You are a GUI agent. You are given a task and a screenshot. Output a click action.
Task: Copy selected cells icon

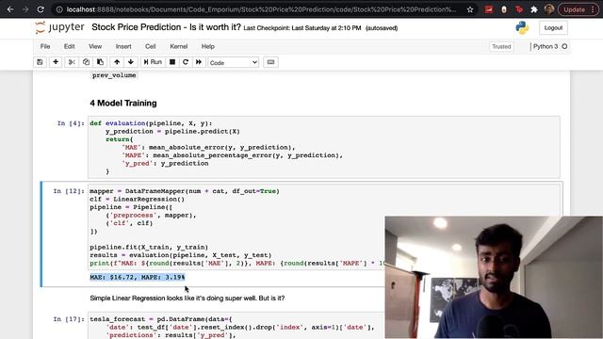pos(86,62)
